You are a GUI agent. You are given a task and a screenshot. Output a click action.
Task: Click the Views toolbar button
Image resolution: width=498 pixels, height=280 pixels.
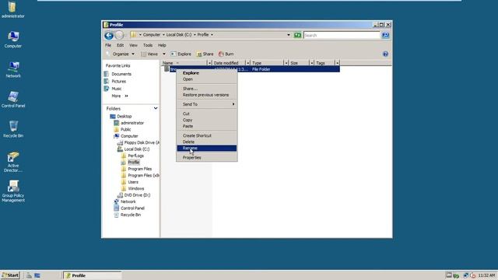(x=149, y=54)
